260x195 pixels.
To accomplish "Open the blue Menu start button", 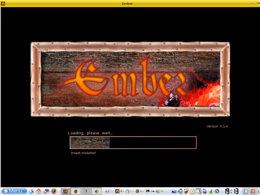I will tap(15, 191).
